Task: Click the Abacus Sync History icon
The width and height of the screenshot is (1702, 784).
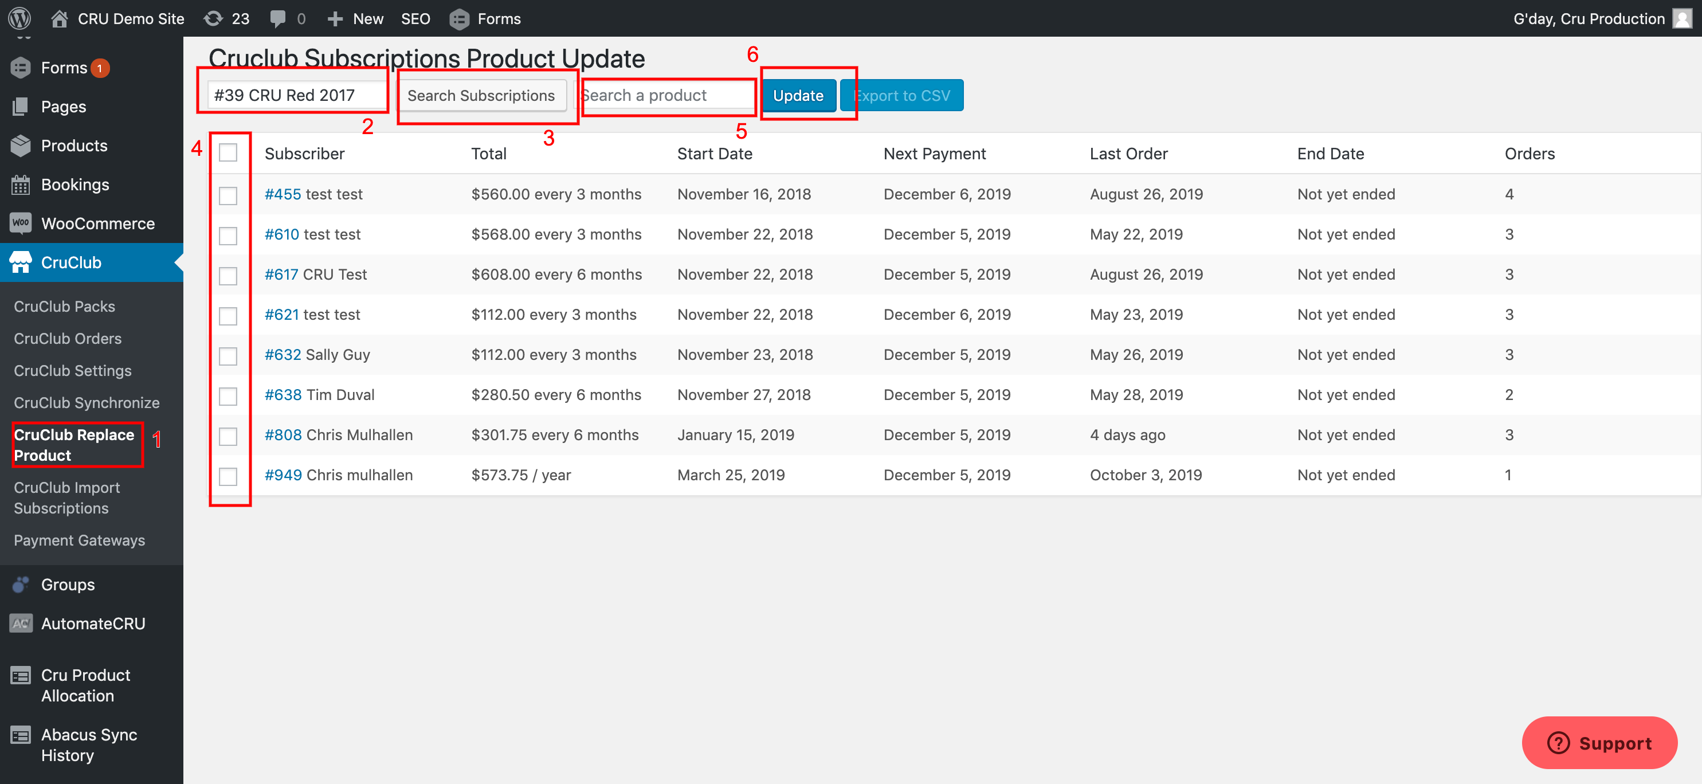Action: click(x=21, y=735)
